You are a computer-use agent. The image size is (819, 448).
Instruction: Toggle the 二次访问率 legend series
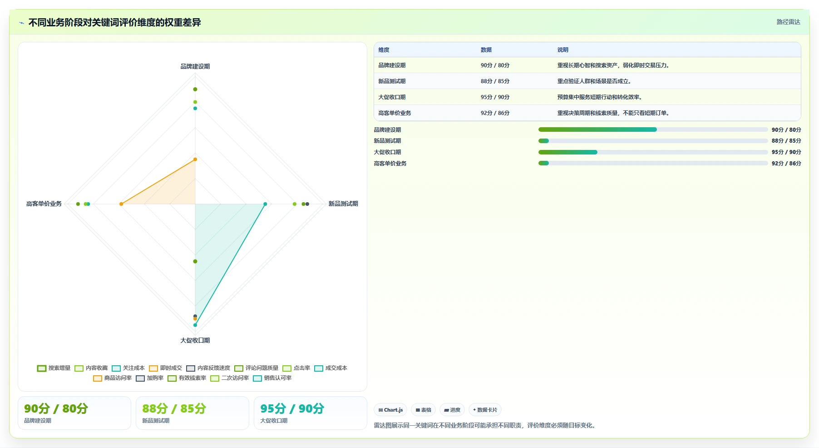tap(230, 378)
